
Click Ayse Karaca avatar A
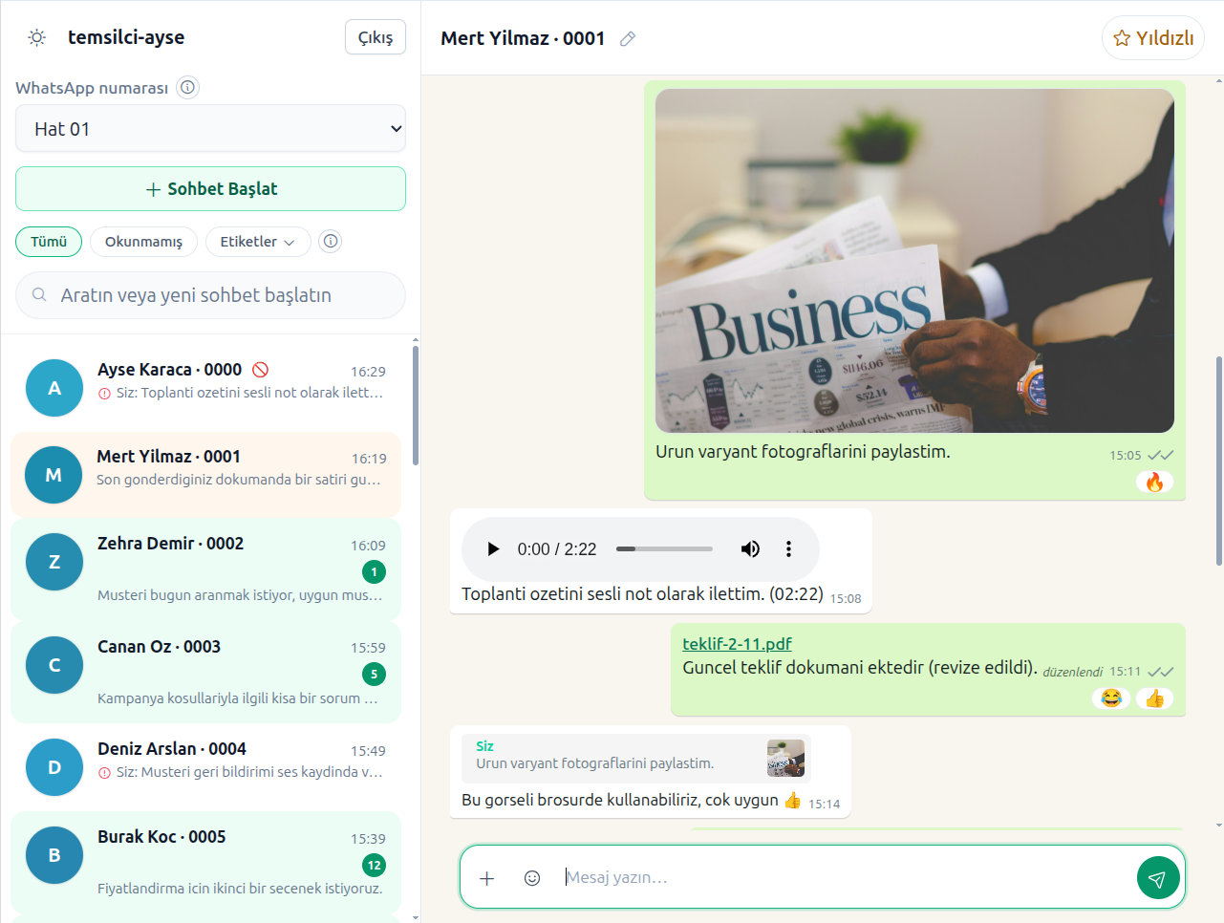click(54, 388)
